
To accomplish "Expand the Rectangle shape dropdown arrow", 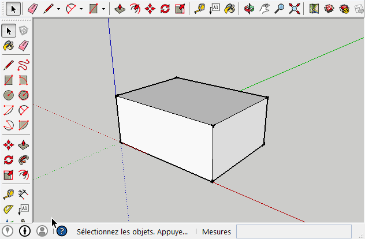I will coord(103,9).
